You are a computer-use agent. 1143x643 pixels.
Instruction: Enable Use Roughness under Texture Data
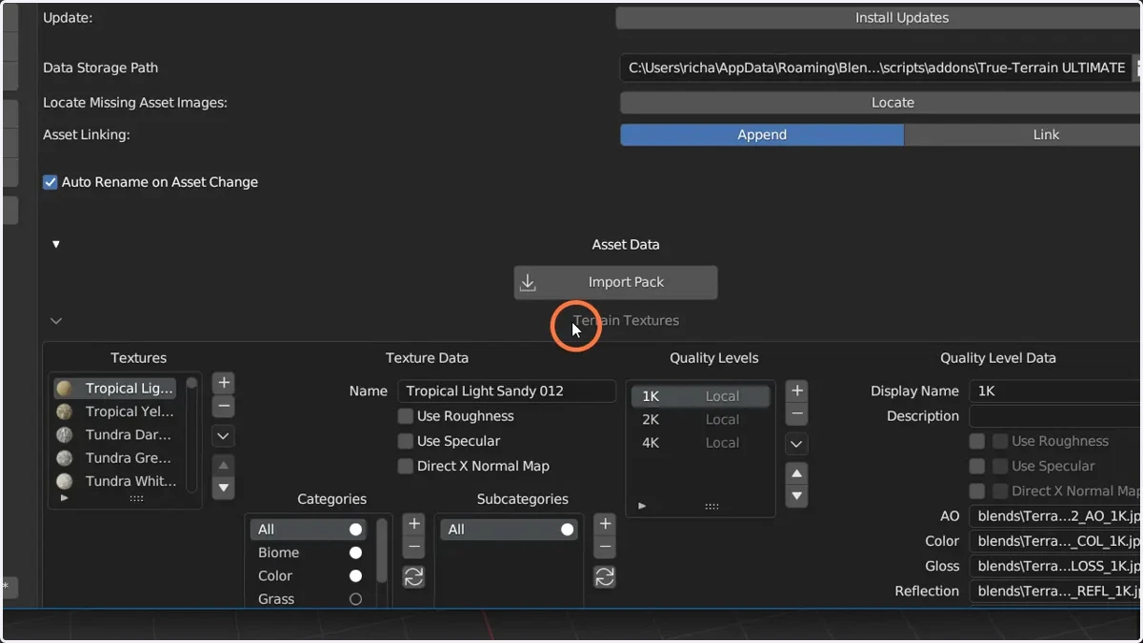click(x=406, y=416)
